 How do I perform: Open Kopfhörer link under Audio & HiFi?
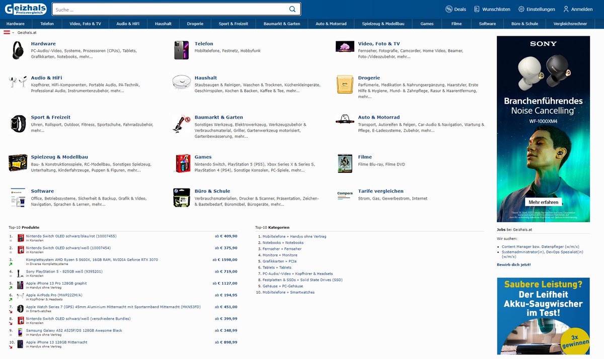40,85
